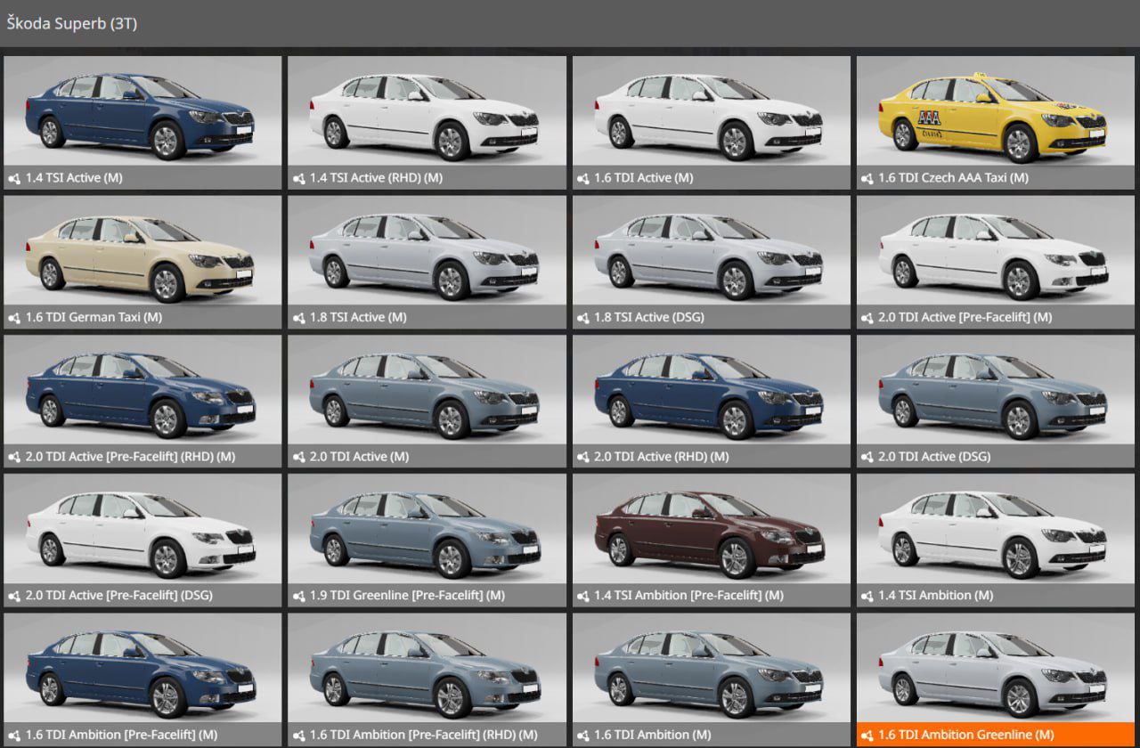Click the Škoda Superb (3T) header title
Image resolution: width=1140 pixels, height=748 pixels.
(72, 24)
